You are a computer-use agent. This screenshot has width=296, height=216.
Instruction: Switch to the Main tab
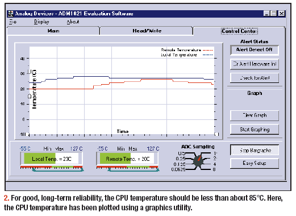click(x=53, y=31)
